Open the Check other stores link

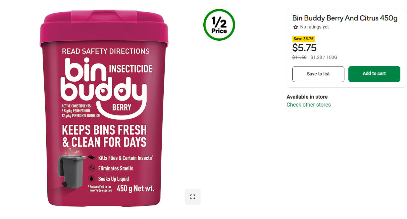click(x=308, y=105)
